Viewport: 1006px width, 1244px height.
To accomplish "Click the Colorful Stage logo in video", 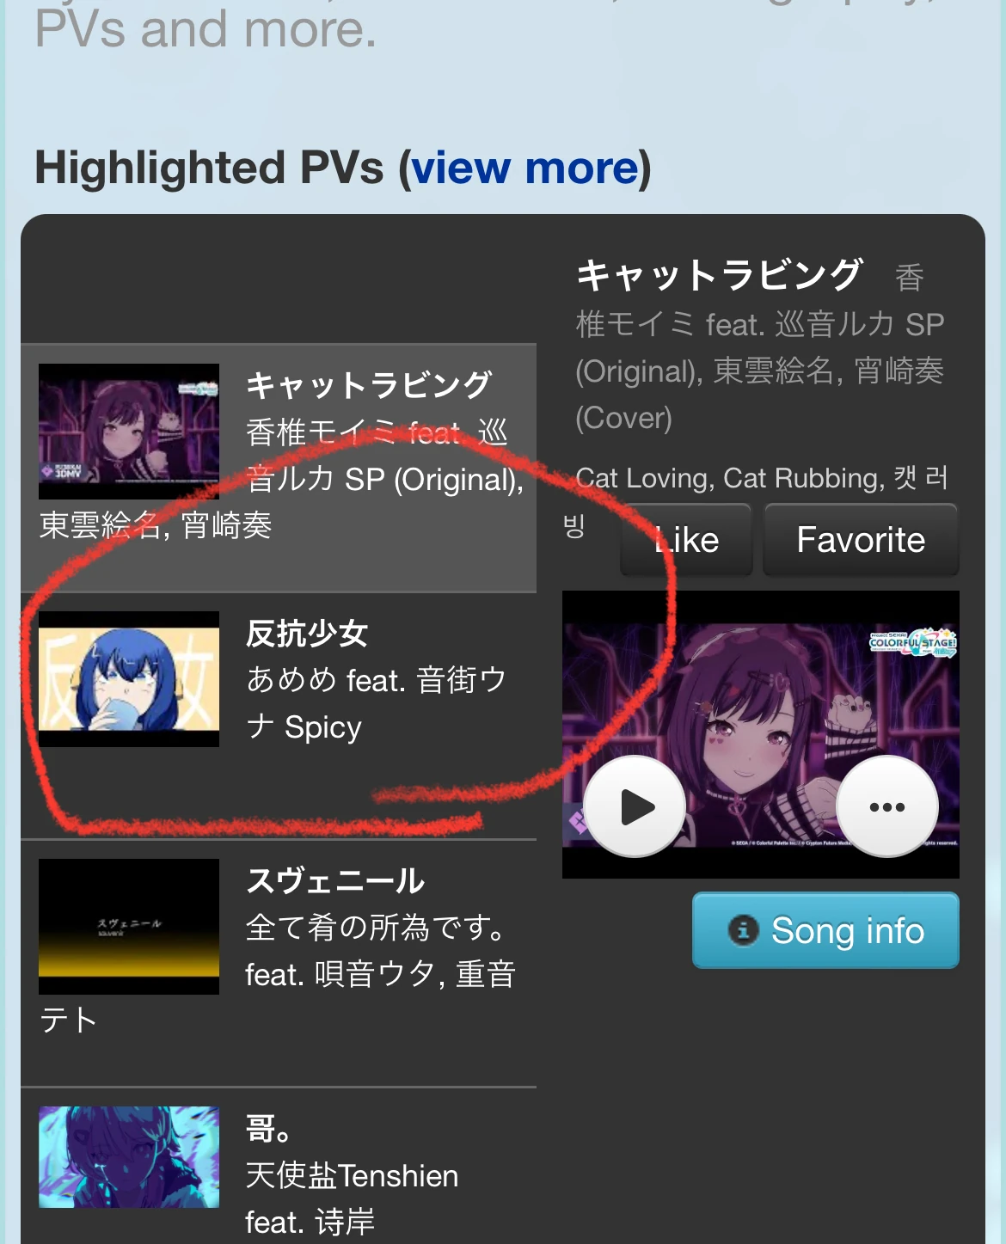I will pos(913,642).
